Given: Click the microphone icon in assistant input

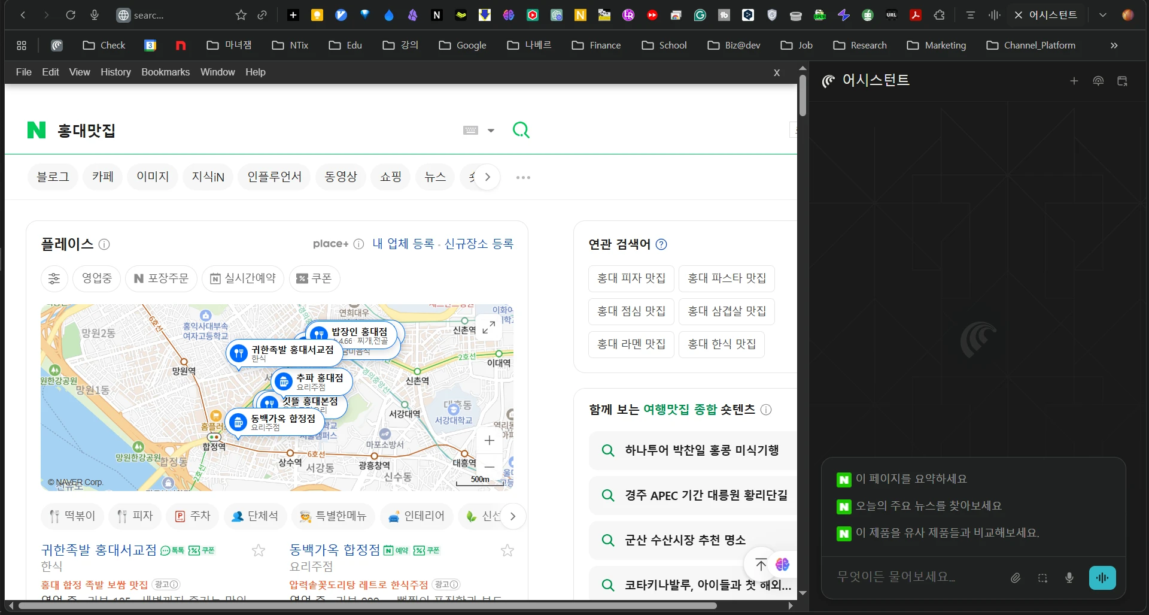Looking at the screenshot, I should [x=1069, y=578].
